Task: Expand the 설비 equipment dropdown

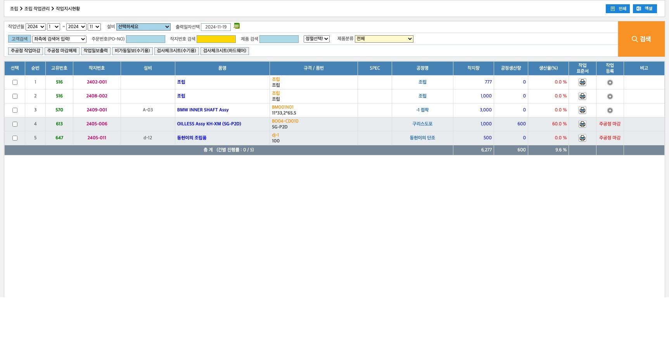Action: tap(143, 27)
